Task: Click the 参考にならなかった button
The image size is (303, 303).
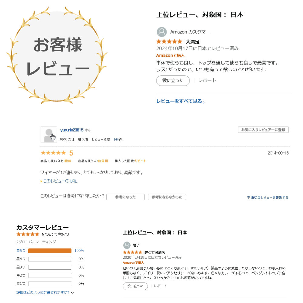Action: (167, 197)
